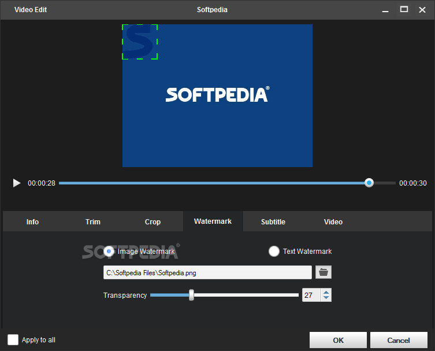Open the Trim tab

click(x=92, y=221)
